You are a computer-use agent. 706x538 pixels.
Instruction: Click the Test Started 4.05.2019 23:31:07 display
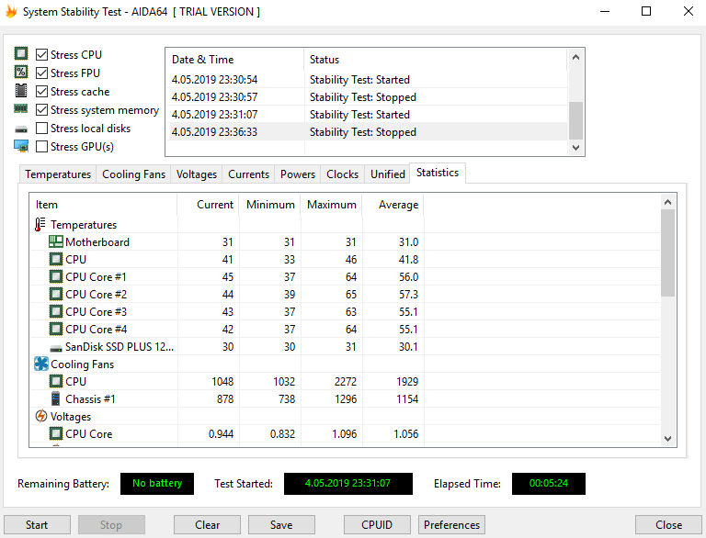(x=348, y=484)
